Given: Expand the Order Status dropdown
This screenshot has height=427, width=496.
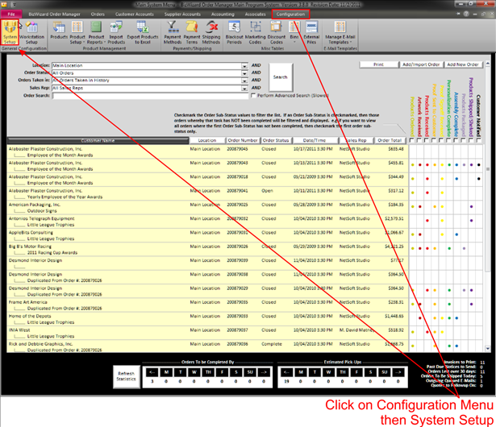Looking at the screenshot, I should coord(244,72).
